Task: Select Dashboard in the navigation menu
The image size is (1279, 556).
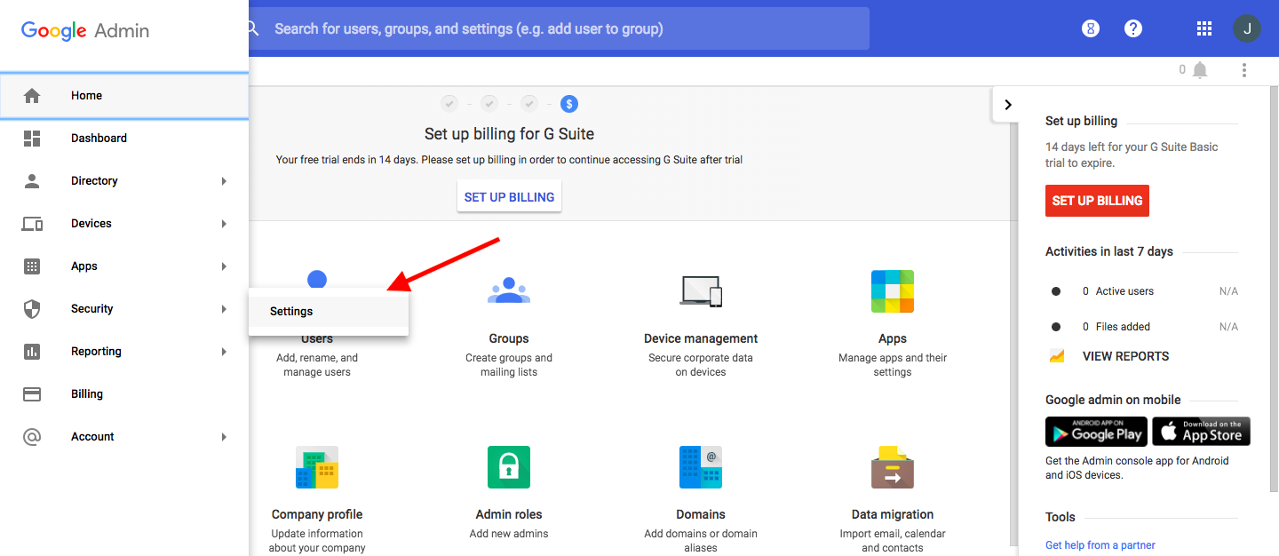Action: click(x=124, y=138)
